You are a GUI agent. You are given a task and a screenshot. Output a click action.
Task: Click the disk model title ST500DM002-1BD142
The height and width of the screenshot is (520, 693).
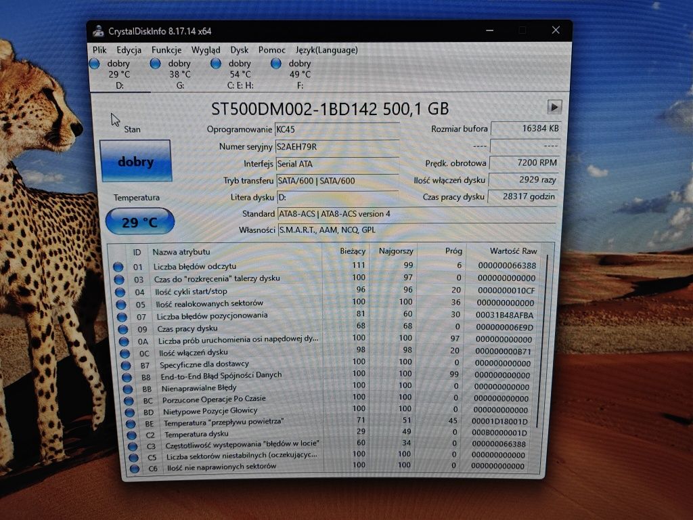pos(330,109)
